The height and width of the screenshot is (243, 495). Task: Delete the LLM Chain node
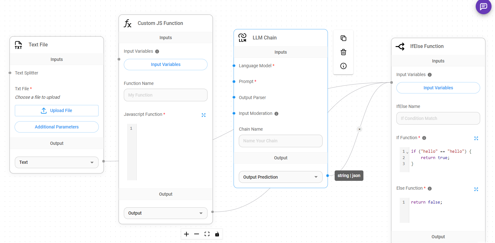[x=343, y=52]
